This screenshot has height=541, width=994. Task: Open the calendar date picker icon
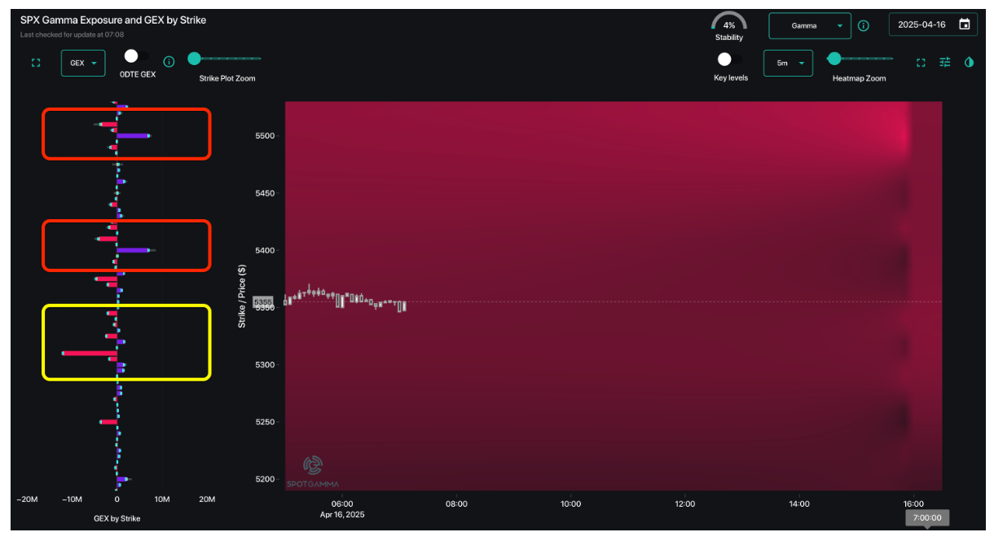tap(965, 24)
